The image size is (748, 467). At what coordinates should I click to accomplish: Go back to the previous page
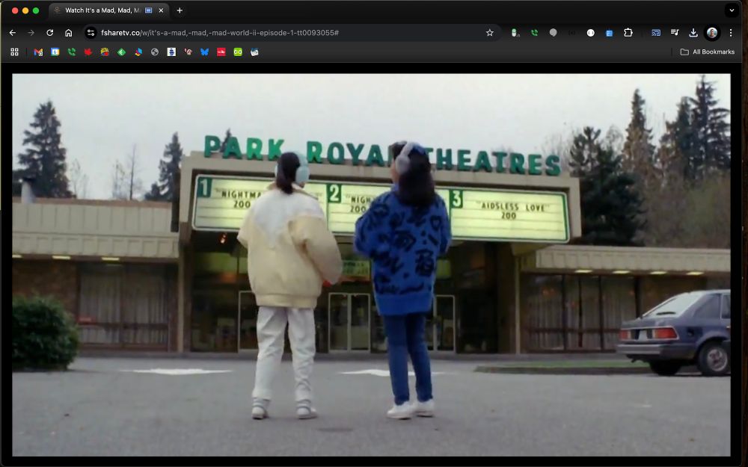[x=13, y=33]
